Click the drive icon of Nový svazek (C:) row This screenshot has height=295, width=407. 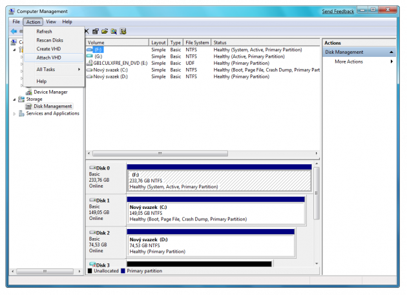tap(90, 70)
